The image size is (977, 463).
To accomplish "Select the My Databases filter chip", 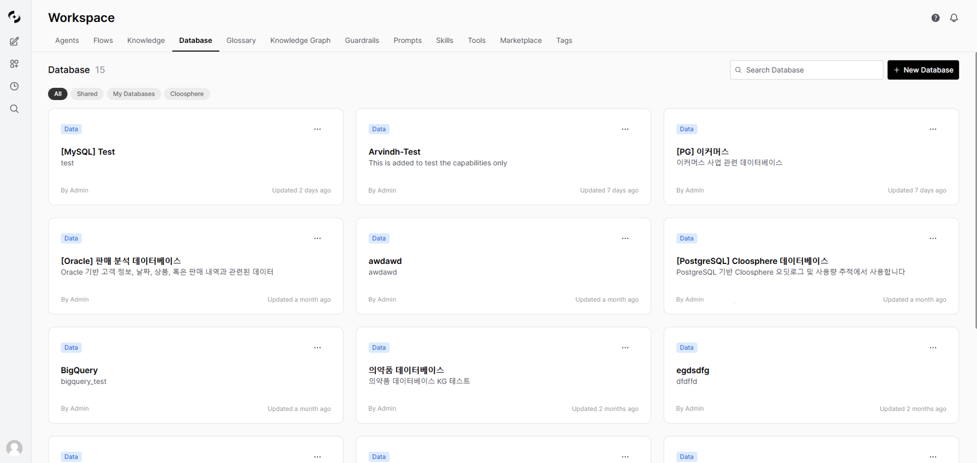I will (134, 94).
